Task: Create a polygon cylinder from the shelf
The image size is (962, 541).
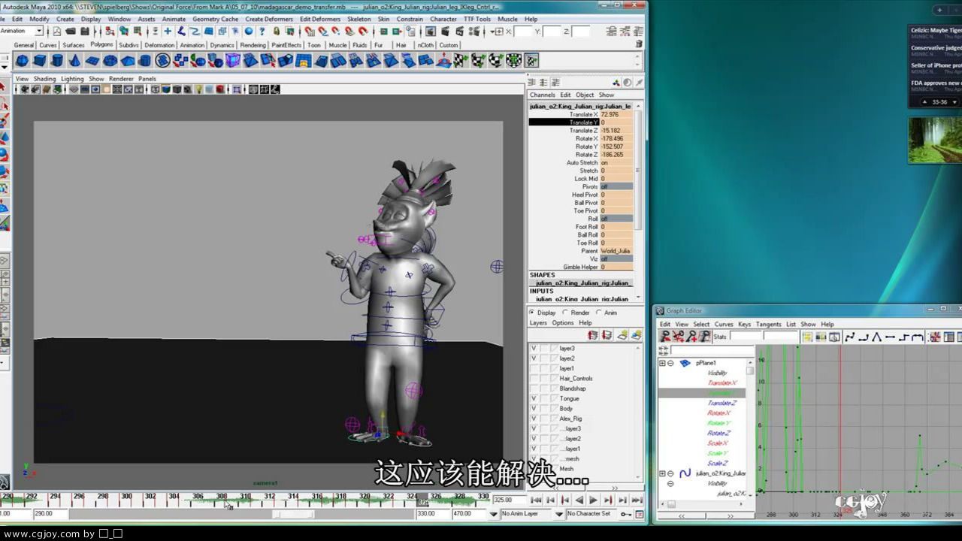Action: pos(57,61)
